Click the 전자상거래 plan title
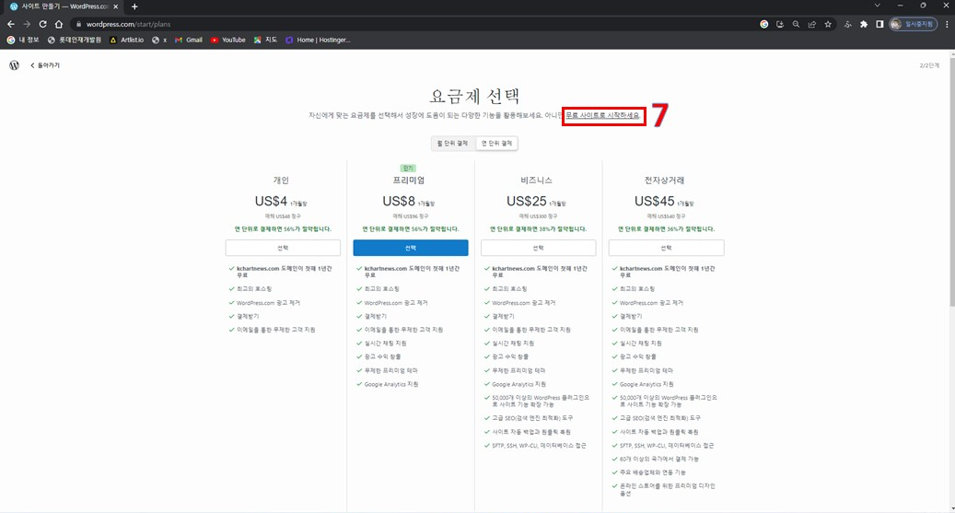The image size is (955, 513). [665, 181]
